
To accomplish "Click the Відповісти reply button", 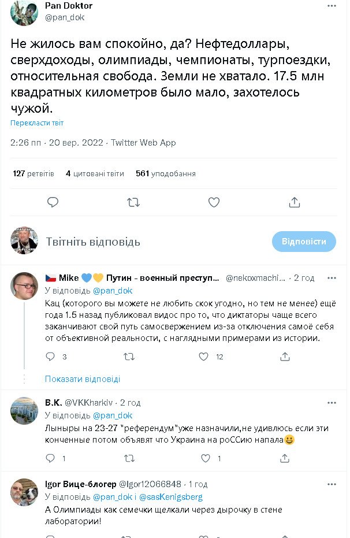I will coord(303,242).
